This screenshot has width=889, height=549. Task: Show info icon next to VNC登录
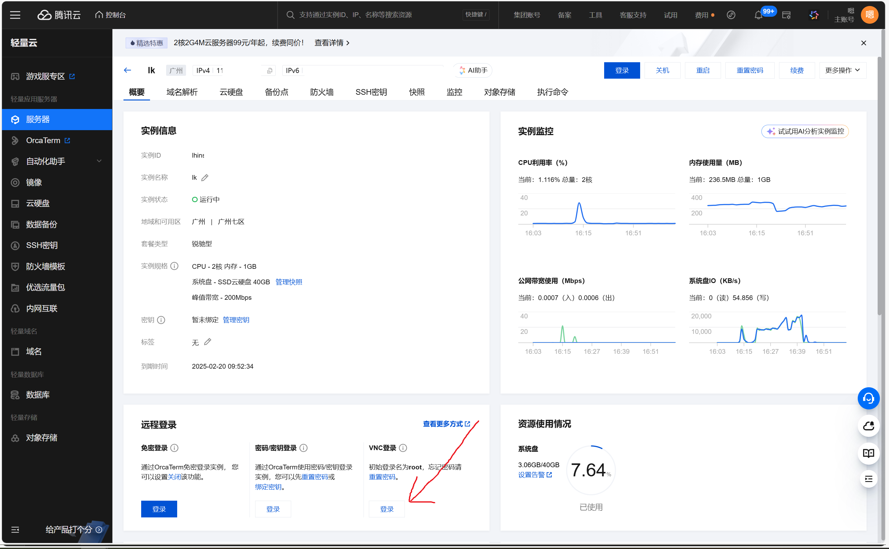pyautogui.click(x=403, y=448)
